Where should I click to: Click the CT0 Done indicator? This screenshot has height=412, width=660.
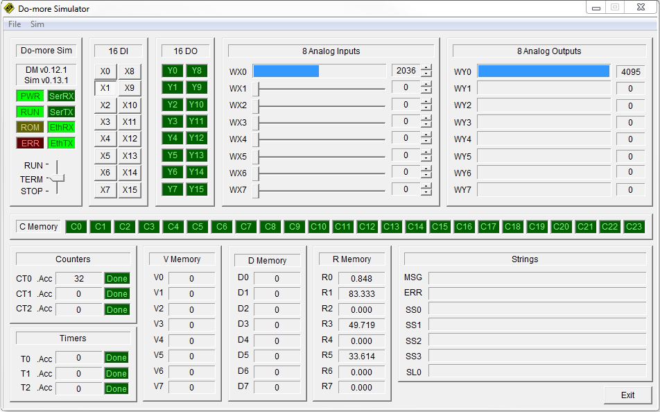[116, 278]
